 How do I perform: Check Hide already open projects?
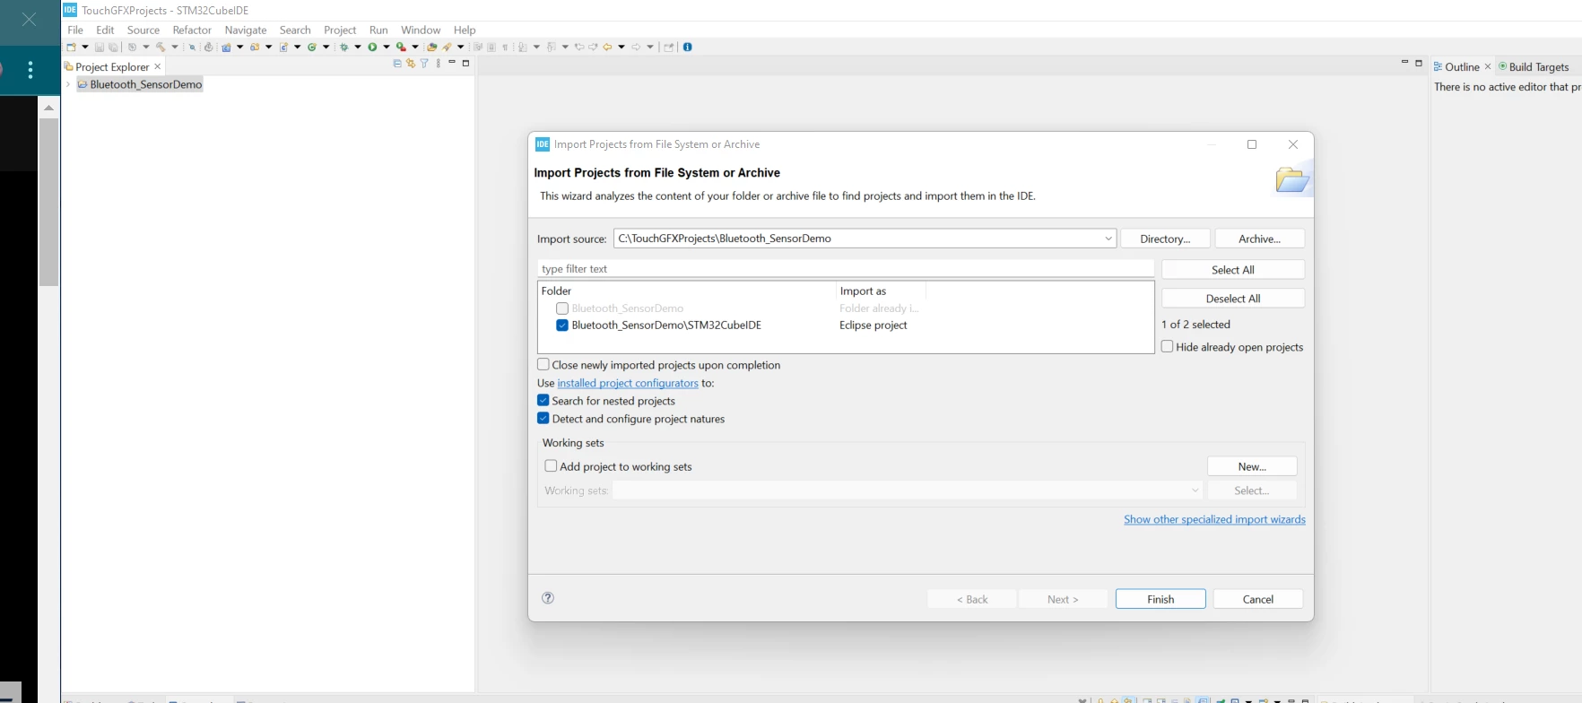(x=1168, y=347)
